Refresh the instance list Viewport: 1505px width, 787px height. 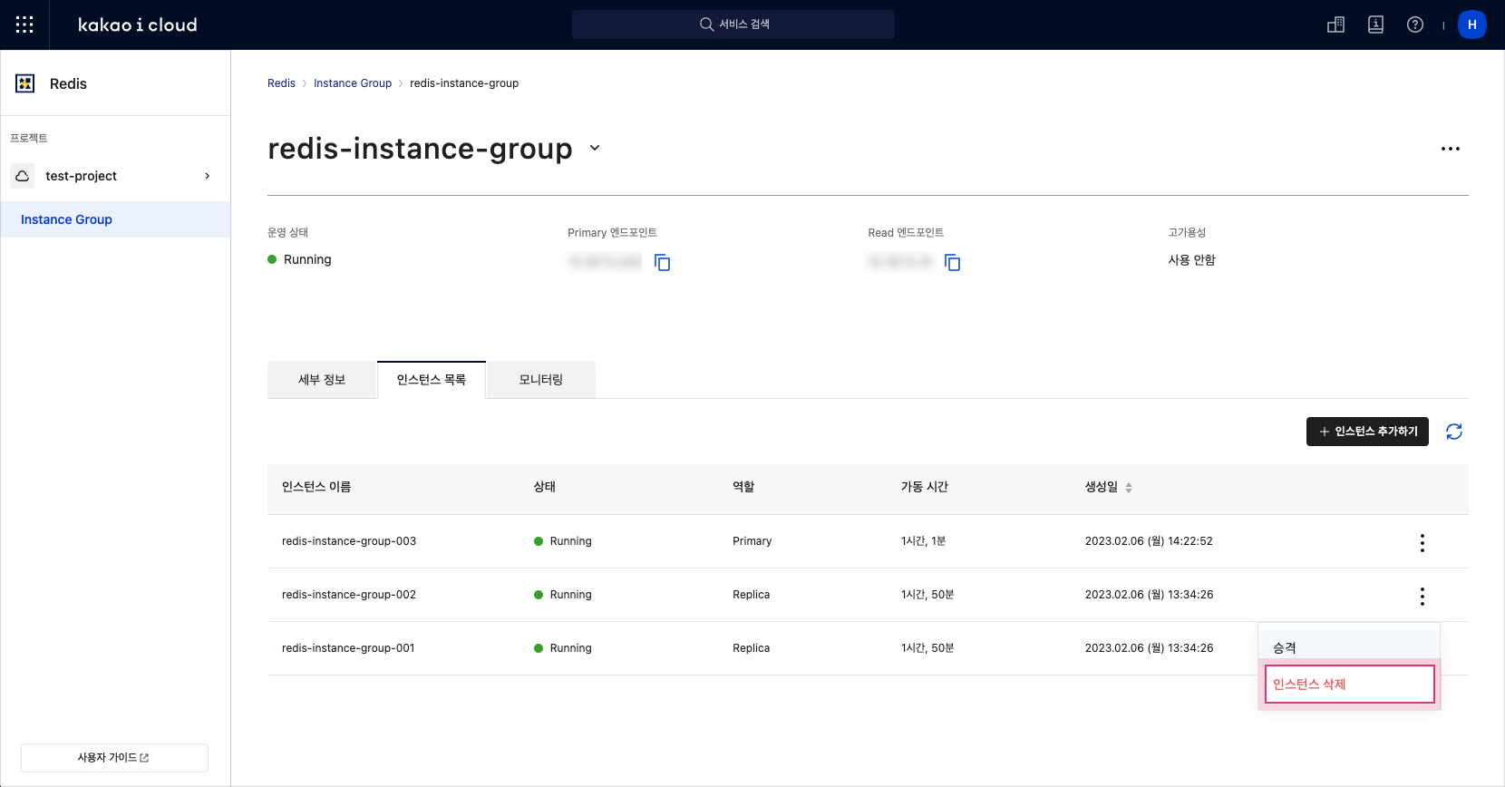coord(1454,432)
